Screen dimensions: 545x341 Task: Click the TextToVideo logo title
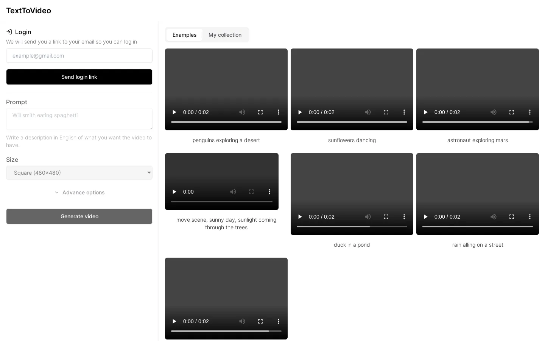pos(28,11)
